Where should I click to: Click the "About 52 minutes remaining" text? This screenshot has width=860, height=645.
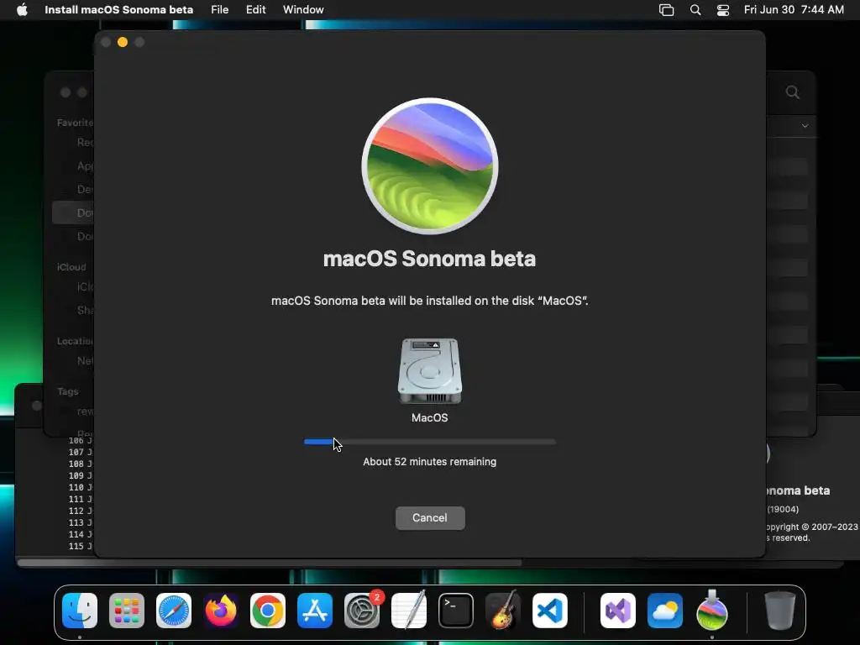tap(429, 462)
